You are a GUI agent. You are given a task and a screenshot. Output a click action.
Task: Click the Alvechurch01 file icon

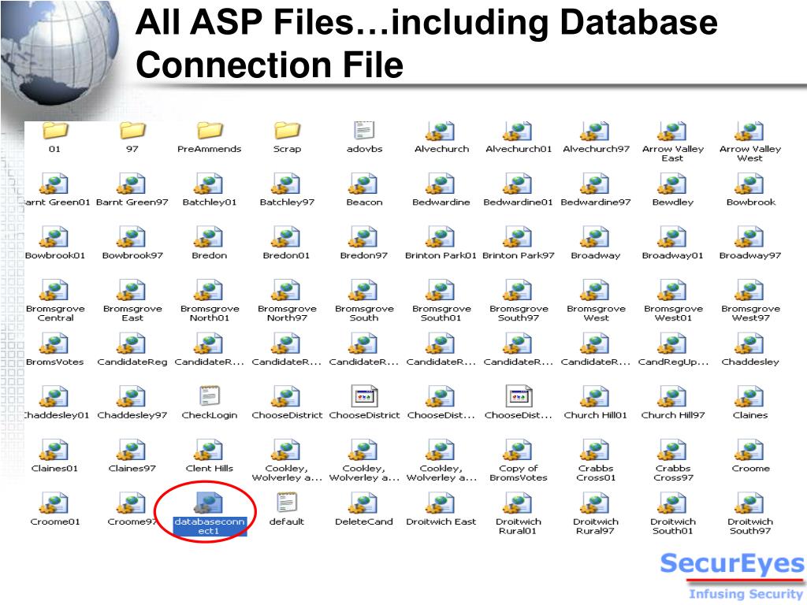519,131
